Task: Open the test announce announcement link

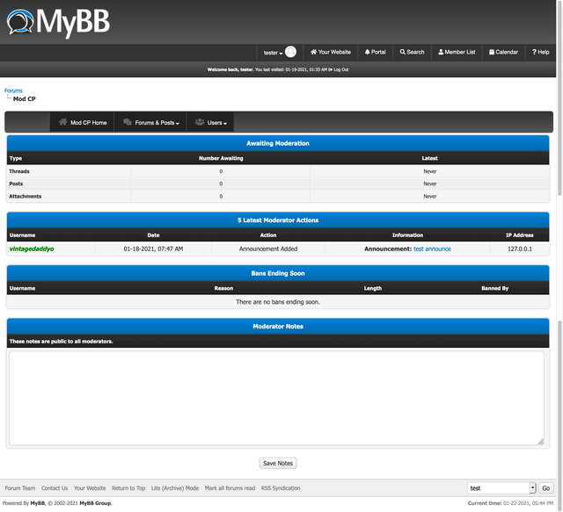Action: pyautogui.click(x=432, y=249)
